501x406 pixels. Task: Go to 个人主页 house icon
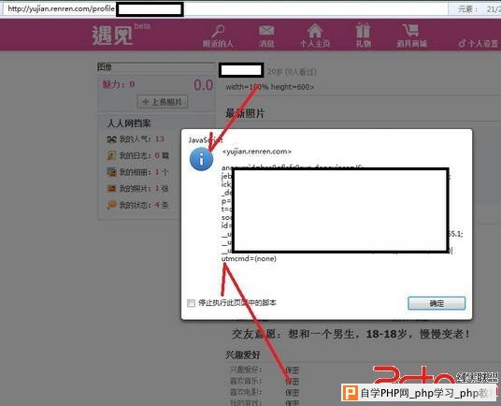point(315,31)
